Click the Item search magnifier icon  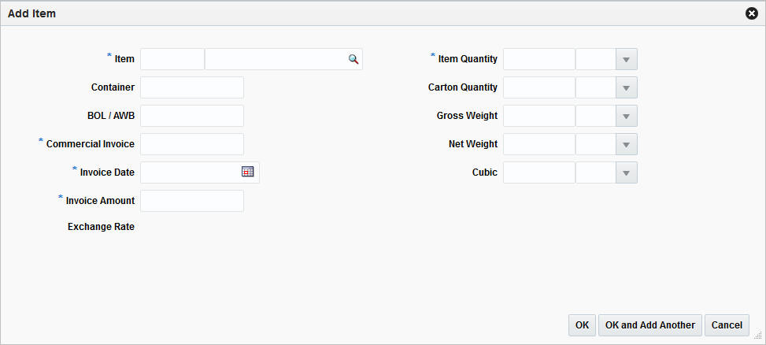tap(353, 59)
